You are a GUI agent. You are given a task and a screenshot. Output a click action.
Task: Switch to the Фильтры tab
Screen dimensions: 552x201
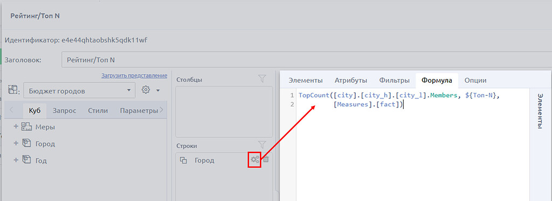tap(394, 80)
